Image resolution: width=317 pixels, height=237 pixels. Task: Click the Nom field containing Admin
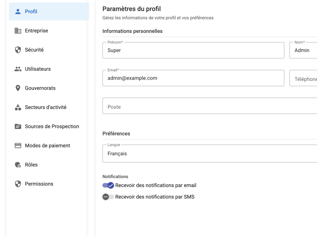pyautogui.click(x=303, y=50)
